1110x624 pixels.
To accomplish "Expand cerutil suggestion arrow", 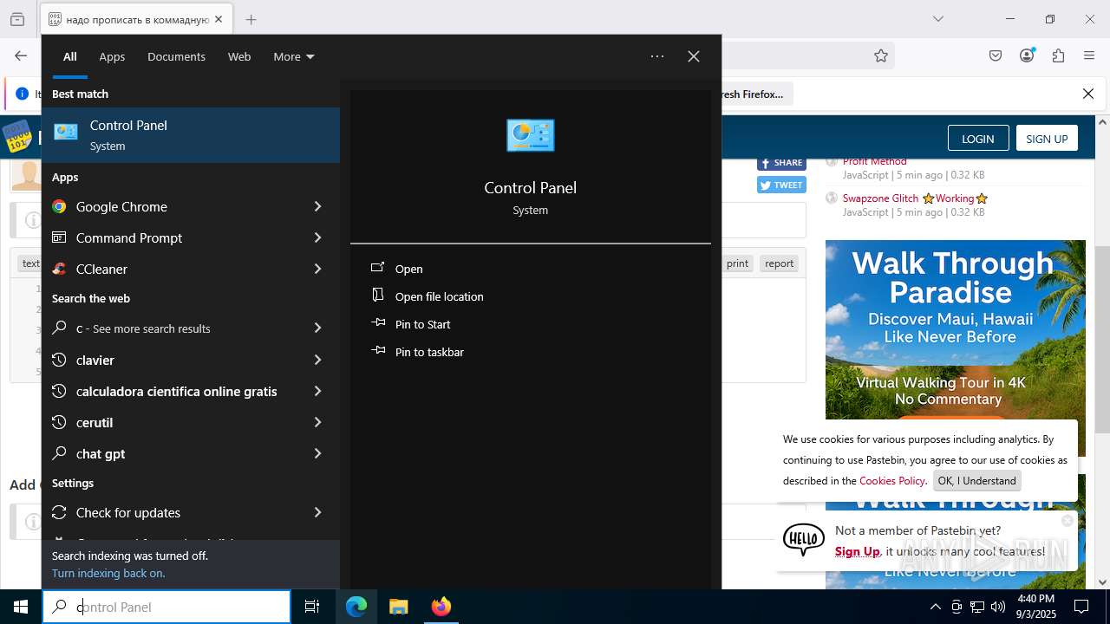I will click(317, 422).
